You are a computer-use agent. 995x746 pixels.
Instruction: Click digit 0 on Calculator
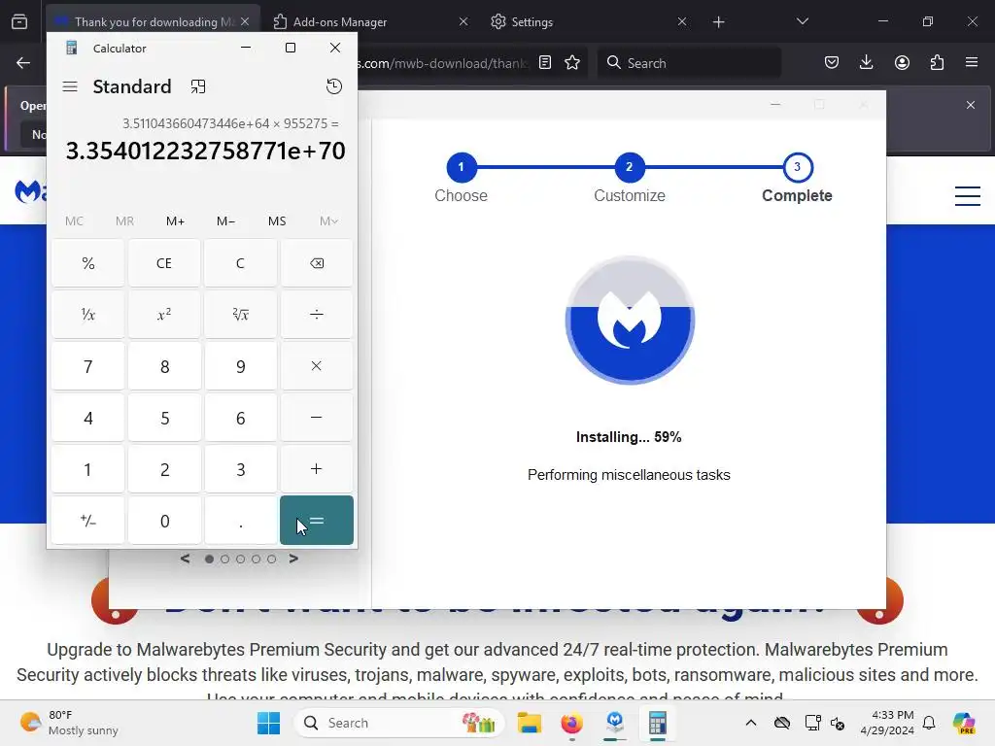pyautogui.click(x=164, y=521)
